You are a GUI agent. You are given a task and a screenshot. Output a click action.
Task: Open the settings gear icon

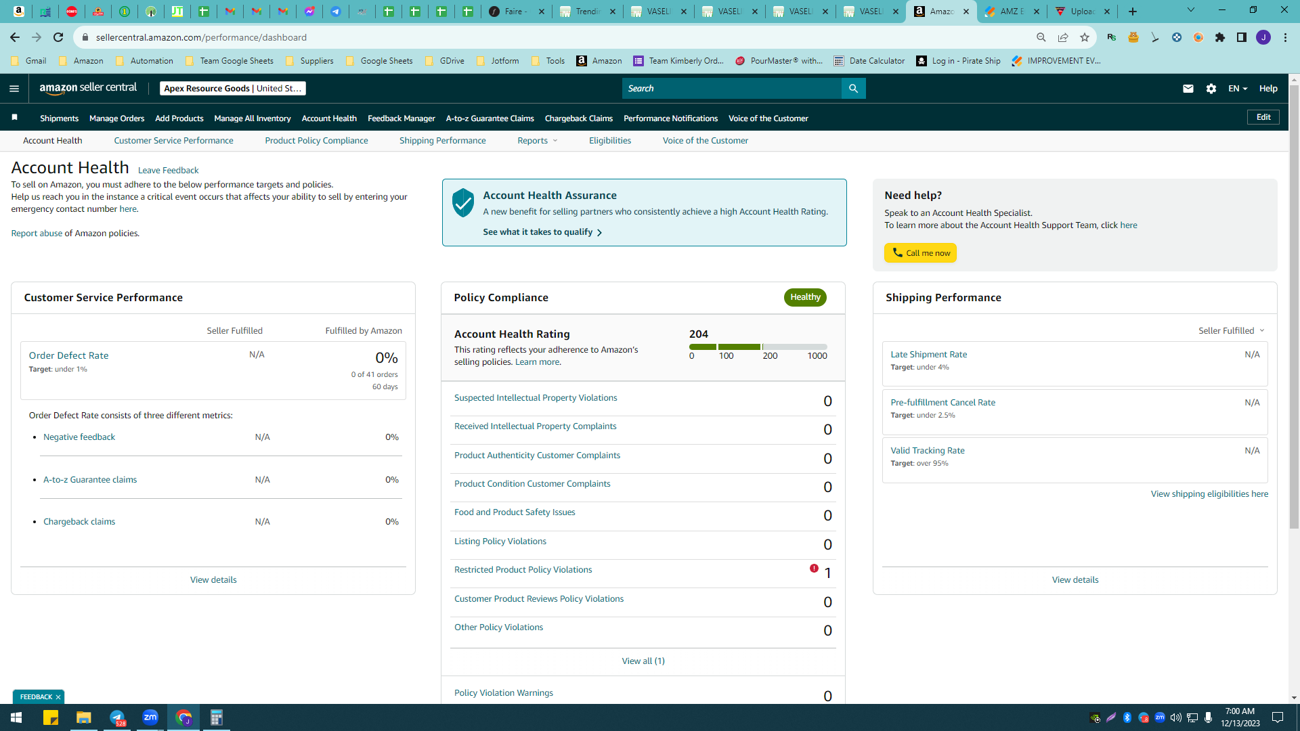[x=1211, y=89]
